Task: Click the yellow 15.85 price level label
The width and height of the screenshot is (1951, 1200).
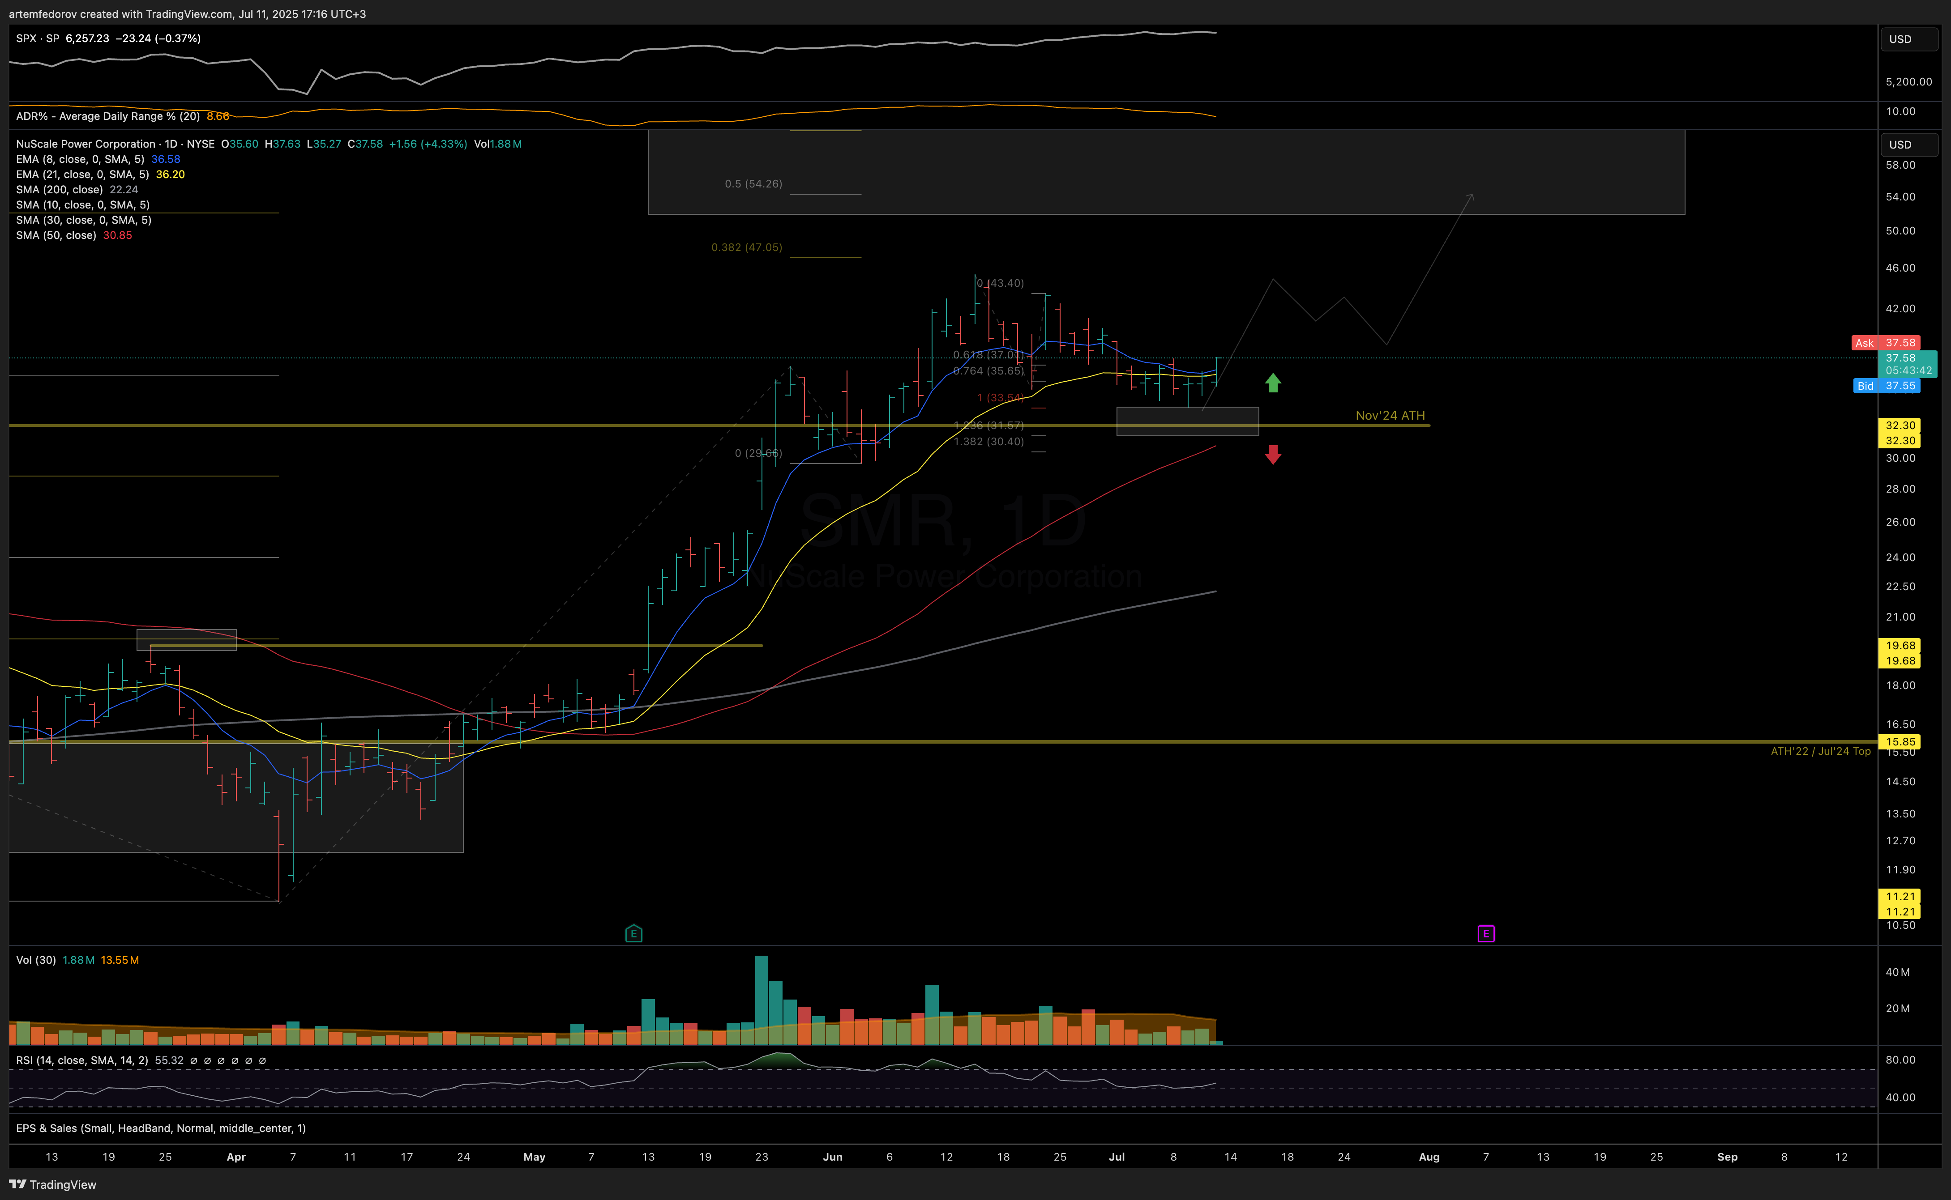Action: pos(1900,741)
